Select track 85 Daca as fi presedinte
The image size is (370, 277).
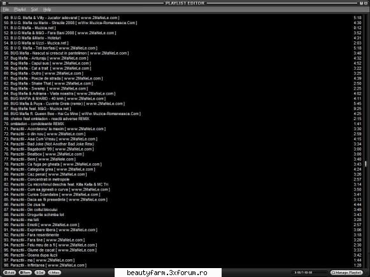pyautogui.click(x=182, y=199)
